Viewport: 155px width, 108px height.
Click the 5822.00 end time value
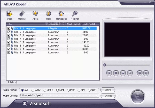(x=86, y=29)
